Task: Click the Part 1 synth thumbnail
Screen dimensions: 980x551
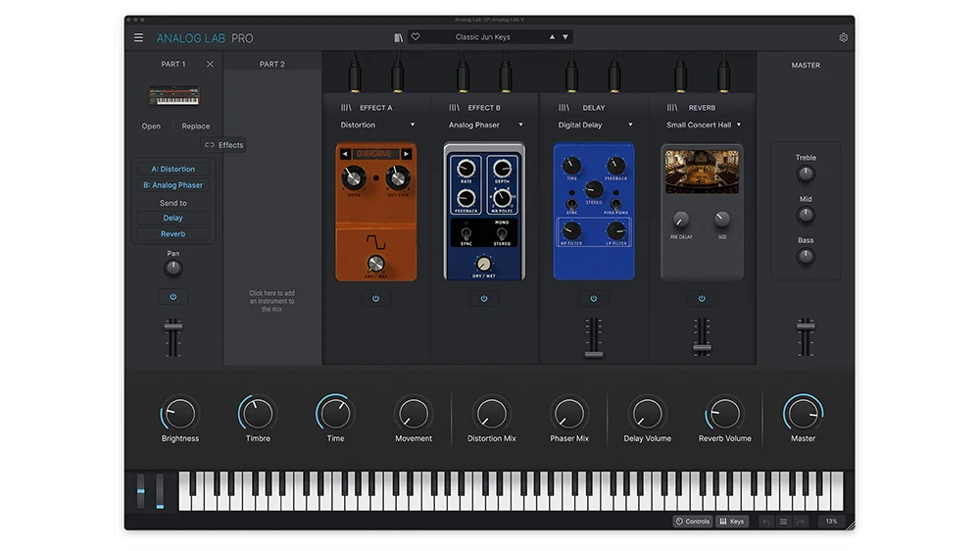Action: pyautogui.click(x=173, y=96)
